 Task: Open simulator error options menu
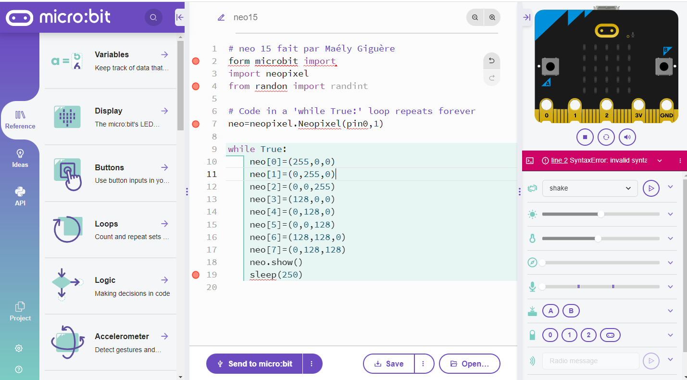pyautogui.click(x=680, y=161)
